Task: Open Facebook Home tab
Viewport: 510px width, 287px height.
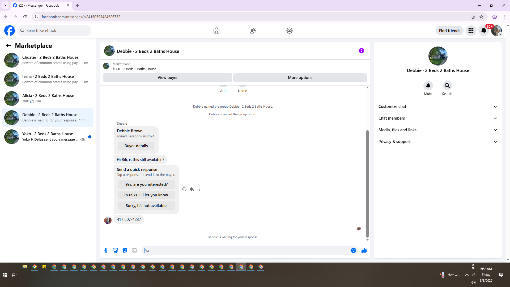Action: pyautogui.click(x=216, y=31)
